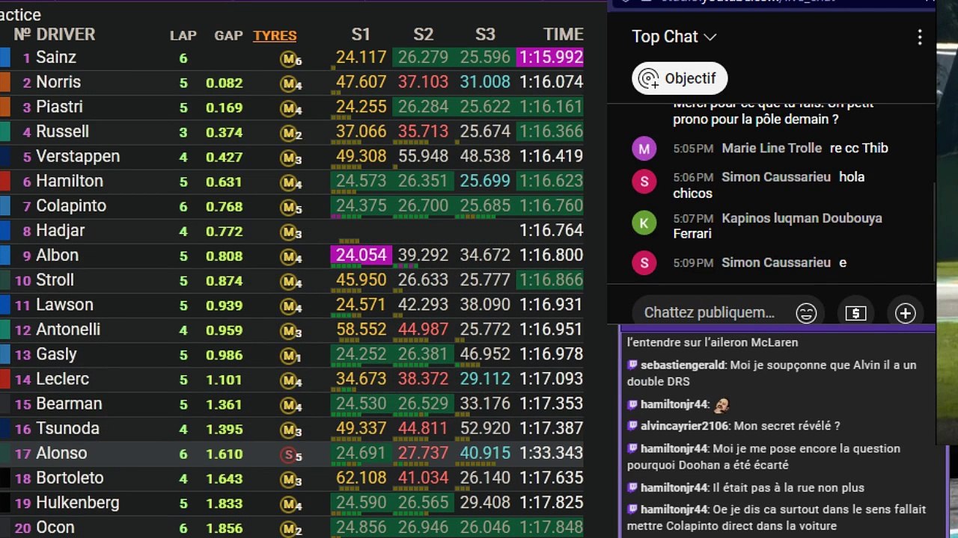Screen dimensions: 958x538
Task: Select driver Norris in the timing table
Action: pos(58,82)
